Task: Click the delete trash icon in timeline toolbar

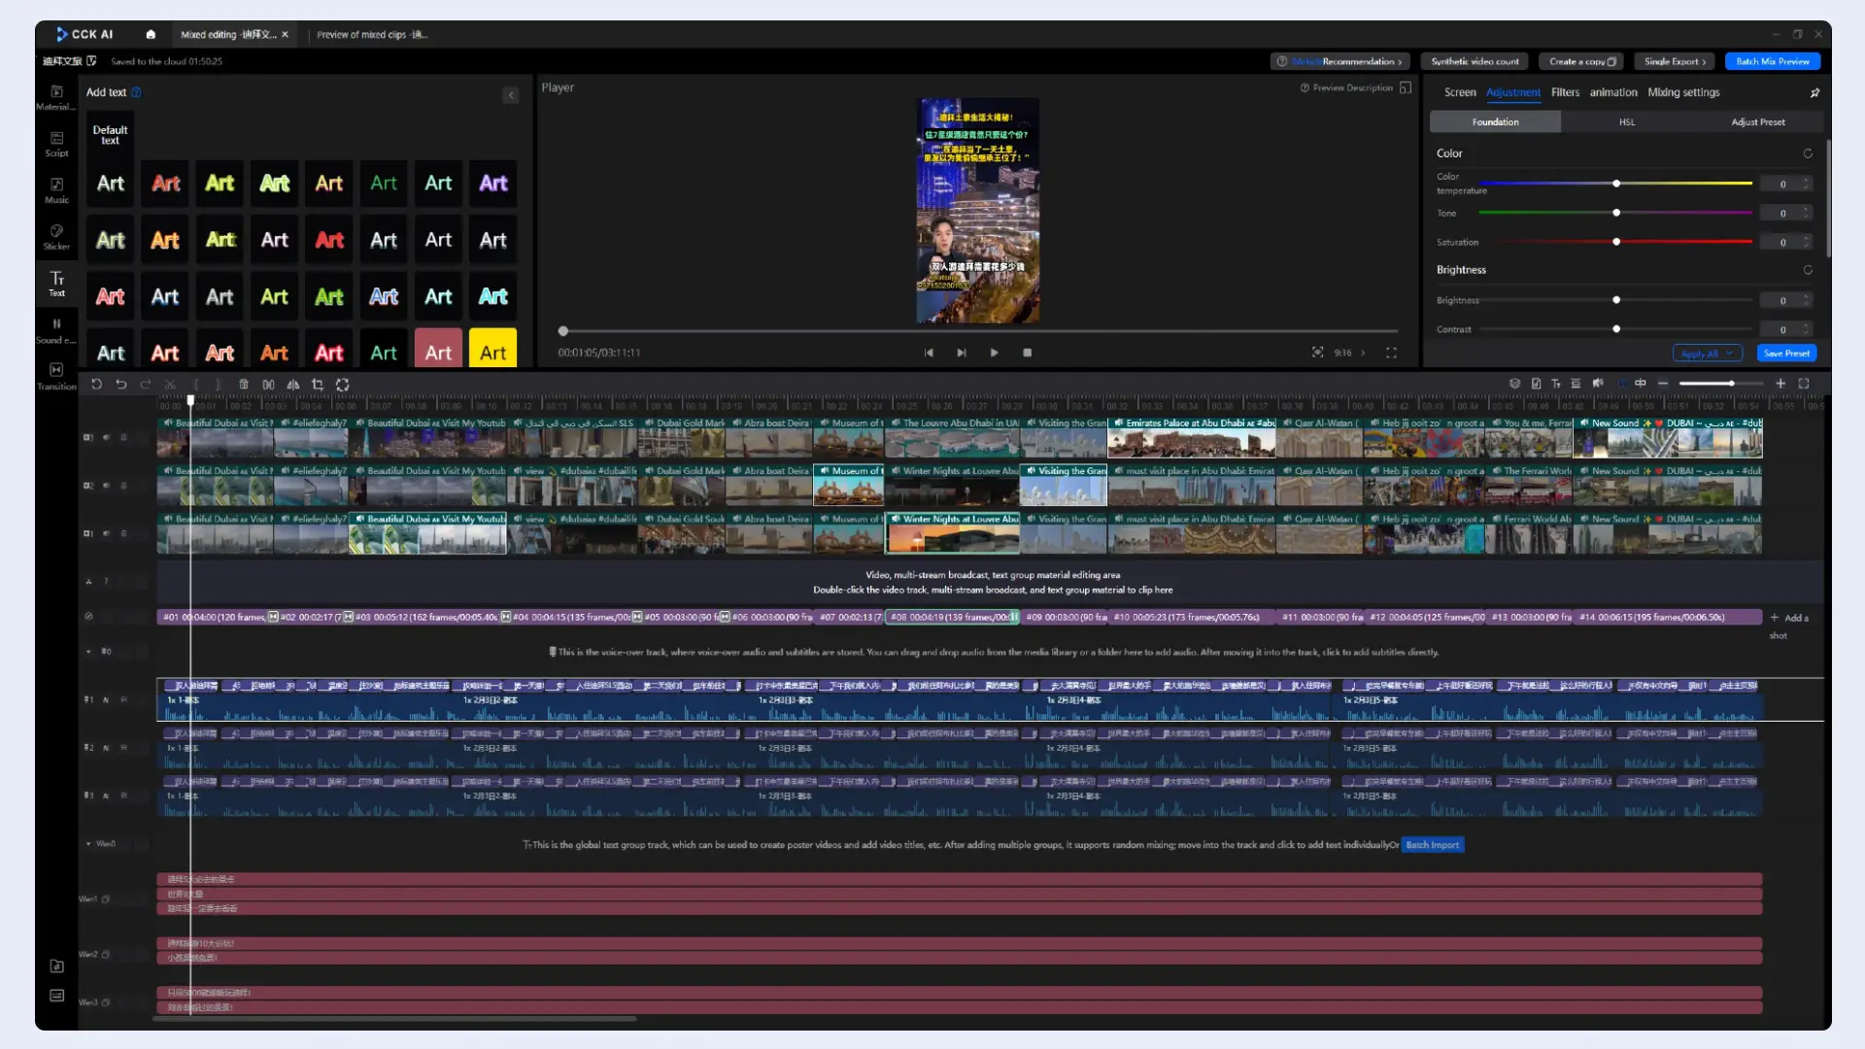Action: [x=244, y=385]
